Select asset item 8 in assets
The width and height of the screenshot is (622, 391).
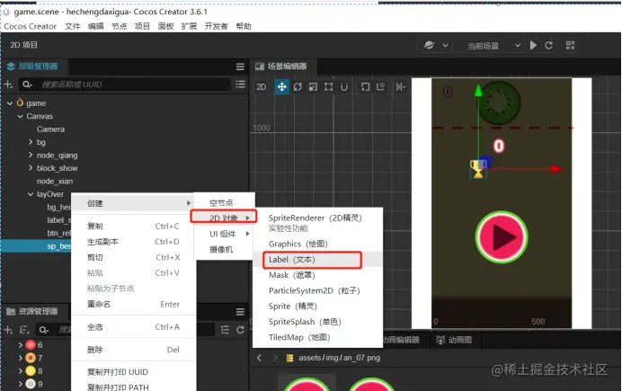pyautogui.click(x=34, y=370)
